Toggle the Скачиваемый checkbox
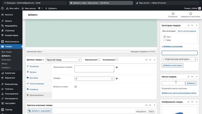 [x=117, y=60]
